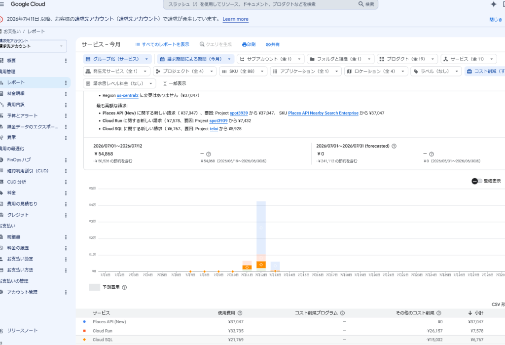505x345 pixels.
Task: Open 概要 in the sidebar
Action: pyautogui.click(x=11, y=61)
